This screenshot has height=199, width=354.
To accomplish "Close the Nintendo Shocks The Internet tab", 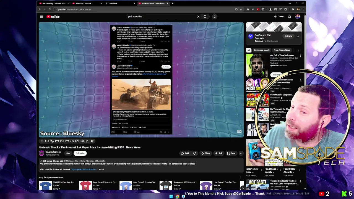I will 167,4.
